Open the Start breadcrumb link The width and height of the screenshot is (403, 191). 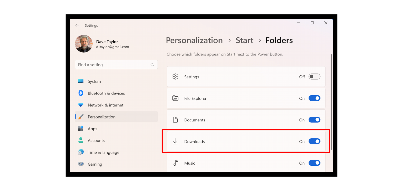[244, 40]
